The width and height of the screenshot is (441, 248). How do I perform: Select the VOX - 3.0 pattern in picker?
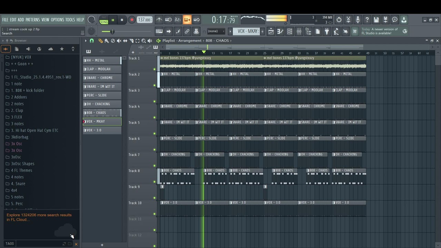[x=102, y=130]
